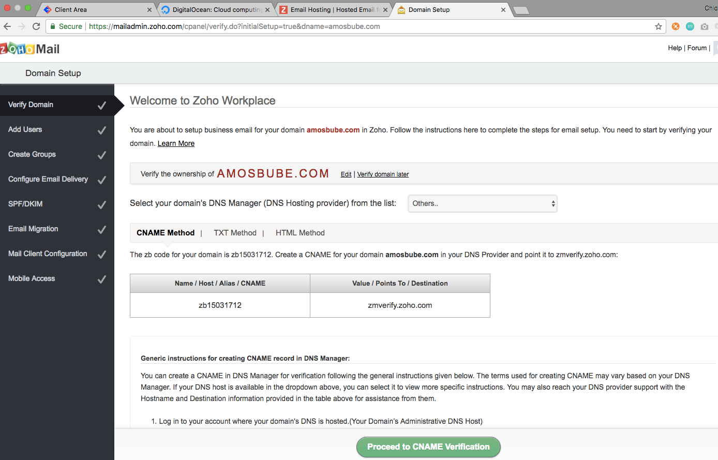718x460 pixels.
Task: Open the Help link
Action: [x=675, y=48]
